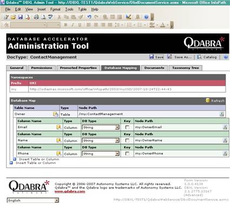Click the blue Help icon in the toolbar
The width and height of the screenshot is (230, 206).
point(146,17)
